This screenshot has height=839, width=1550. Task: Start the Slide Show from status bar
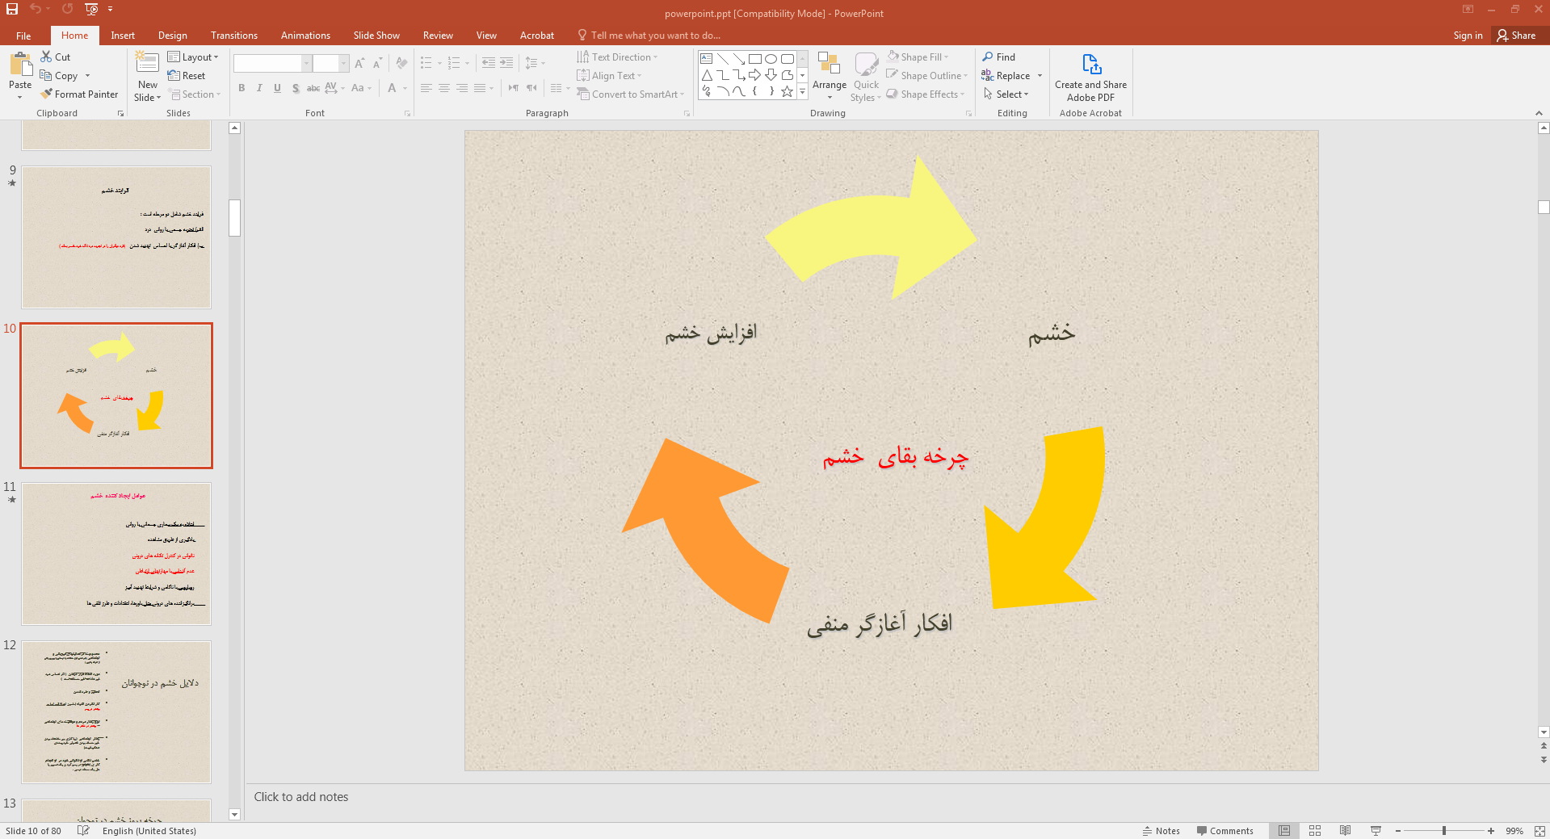(x=1376, y=831)
